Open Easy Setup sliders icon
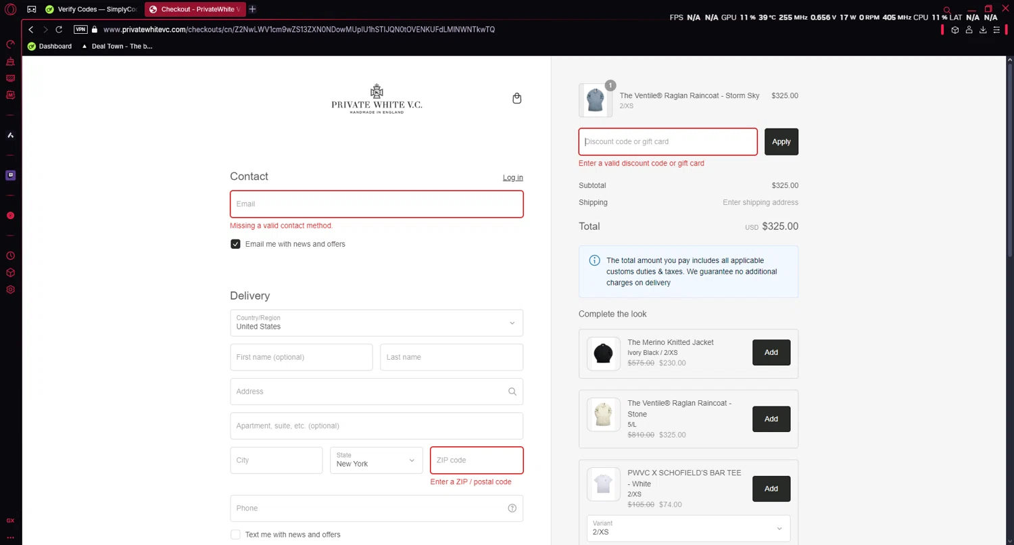Viewport: 1014px width, 545px height. [996, 30]
